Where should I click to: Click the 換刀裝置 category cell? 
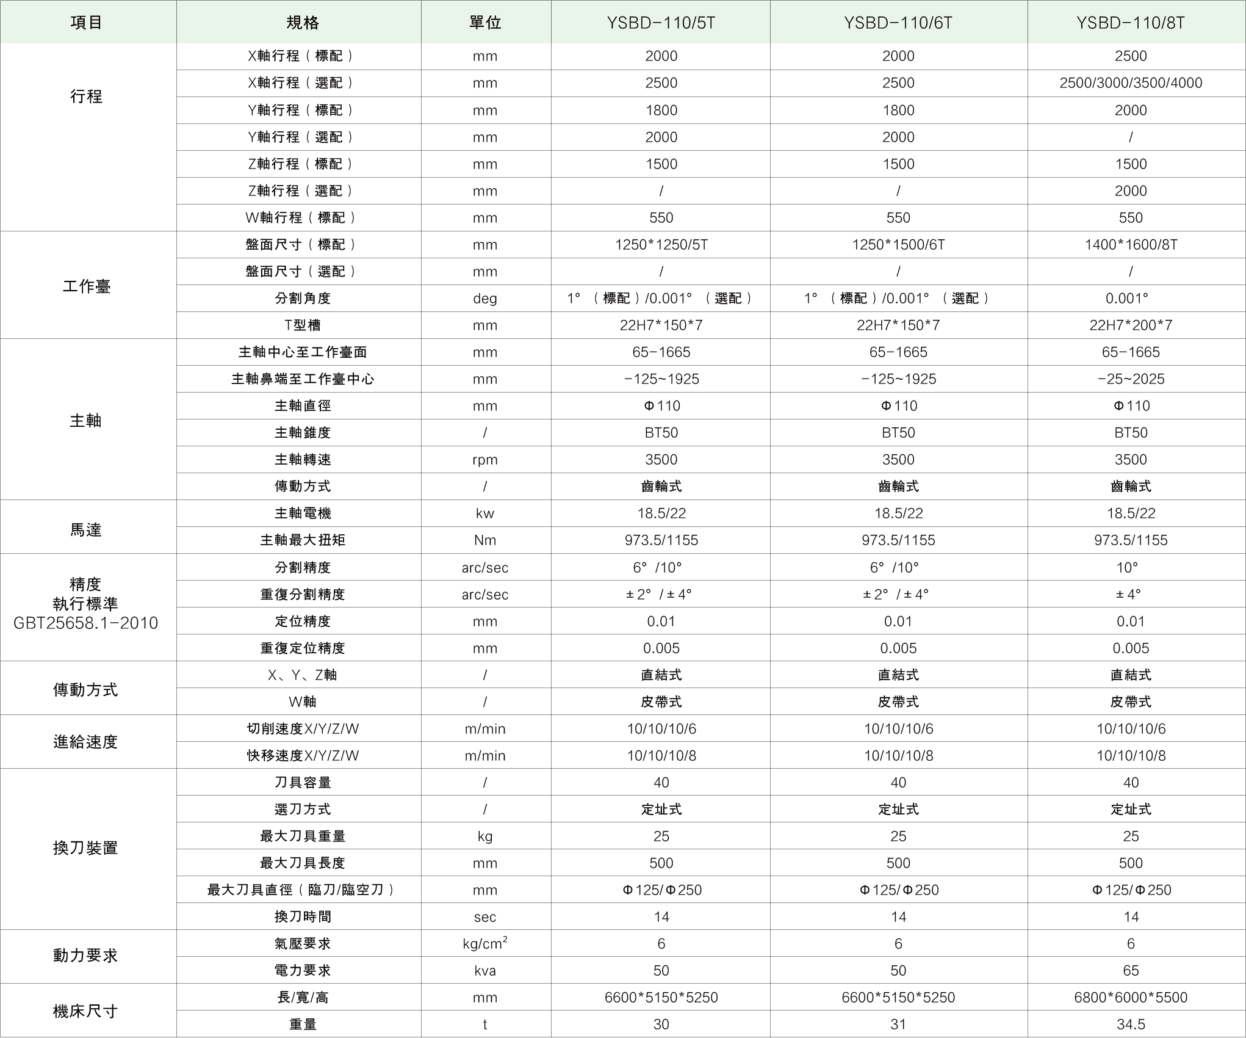tap(86, 847)
